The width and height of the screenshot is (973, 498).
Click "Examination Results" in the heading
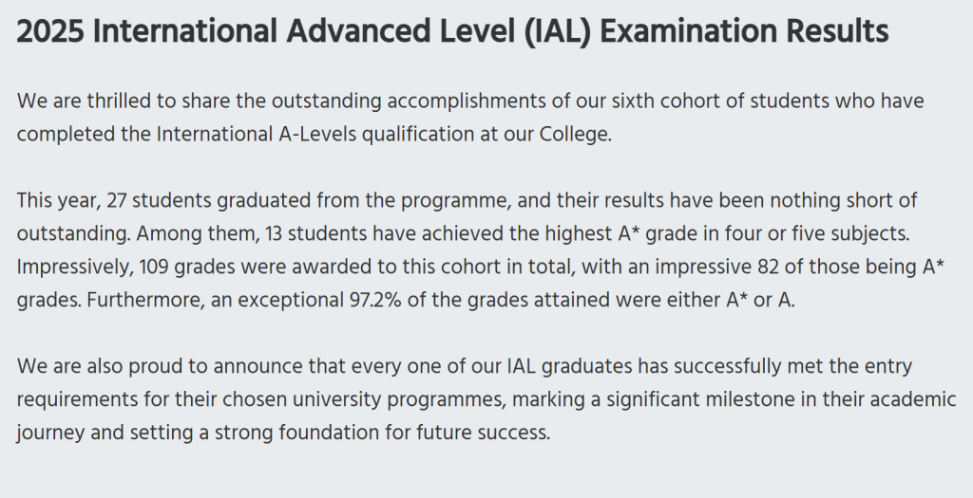pos(745,32)
